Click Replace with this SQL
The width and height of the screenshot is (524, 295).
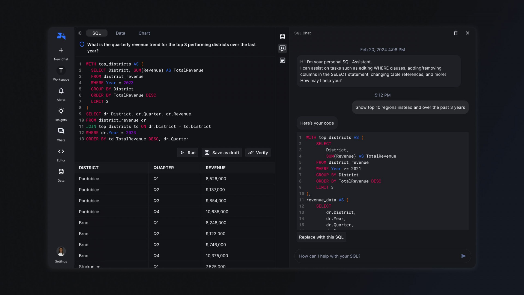pos(321,237)
